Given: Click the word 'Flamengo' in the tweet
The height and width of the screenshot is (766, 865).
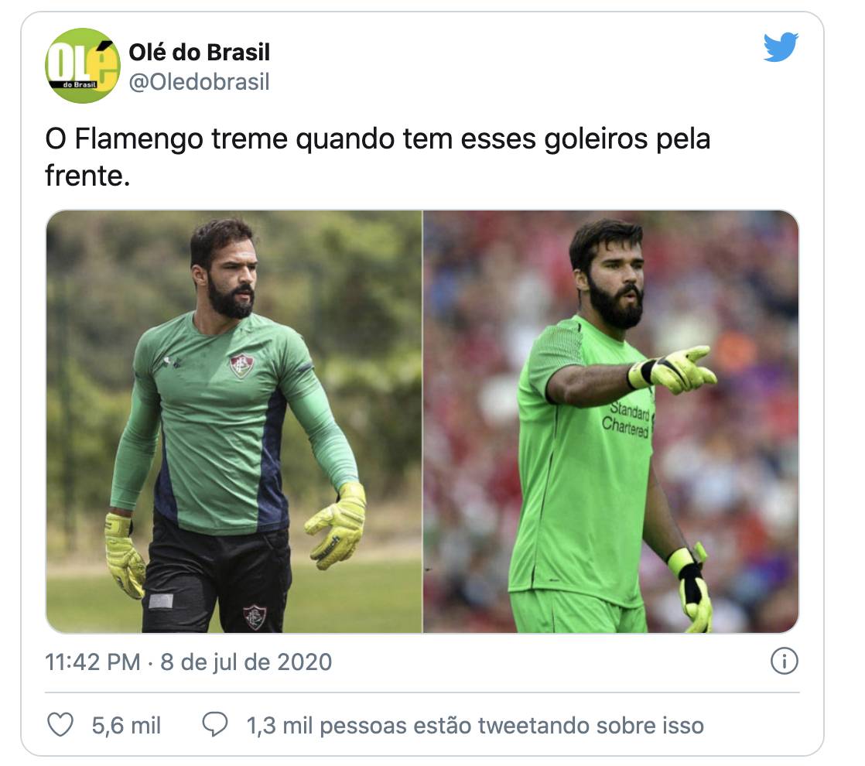Looking at the screenshot, I should click(138, 138).
